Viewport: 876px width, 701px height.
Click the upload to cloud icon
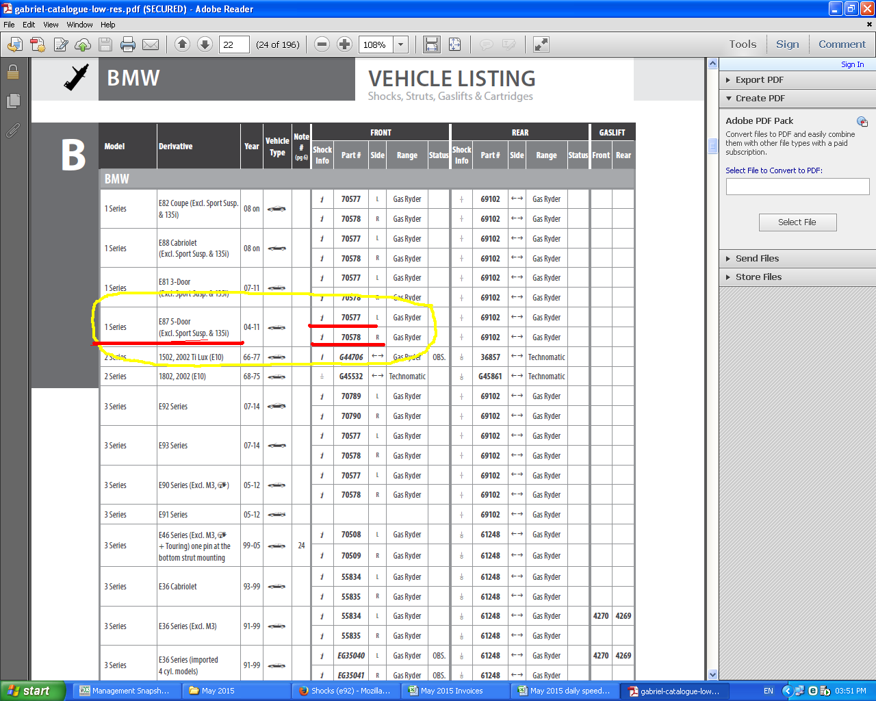point(83,44)
